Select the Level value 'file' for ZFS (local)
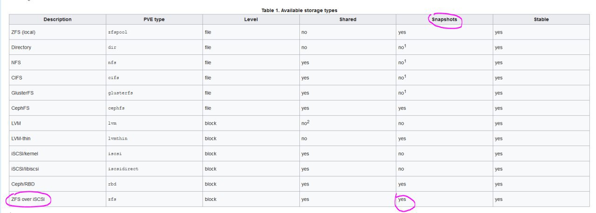 click(208, 32)
